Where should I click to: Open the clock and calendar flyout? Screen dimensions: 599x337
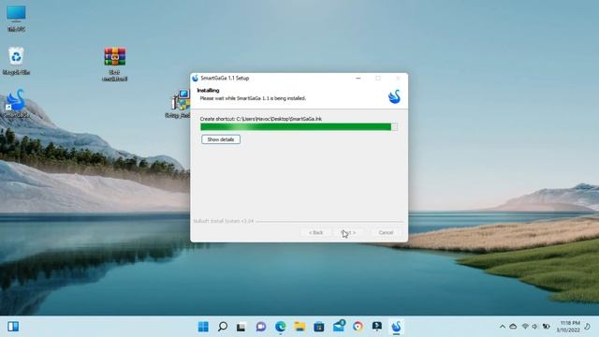pos(568,327)
